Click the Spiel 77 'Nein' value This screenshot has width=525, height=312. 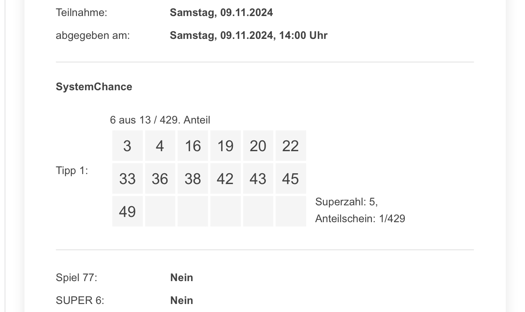coord(182,278)
